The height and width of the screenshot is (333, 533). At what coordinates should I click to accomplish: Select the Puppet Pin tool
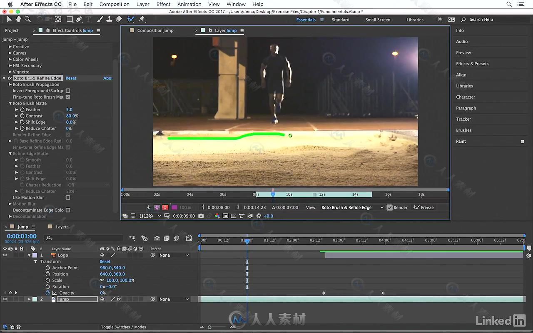(142, 19)
